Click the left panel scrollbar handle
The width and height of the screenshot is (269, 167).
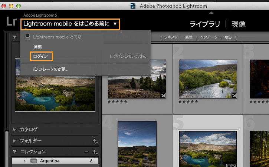coord(7,149)
